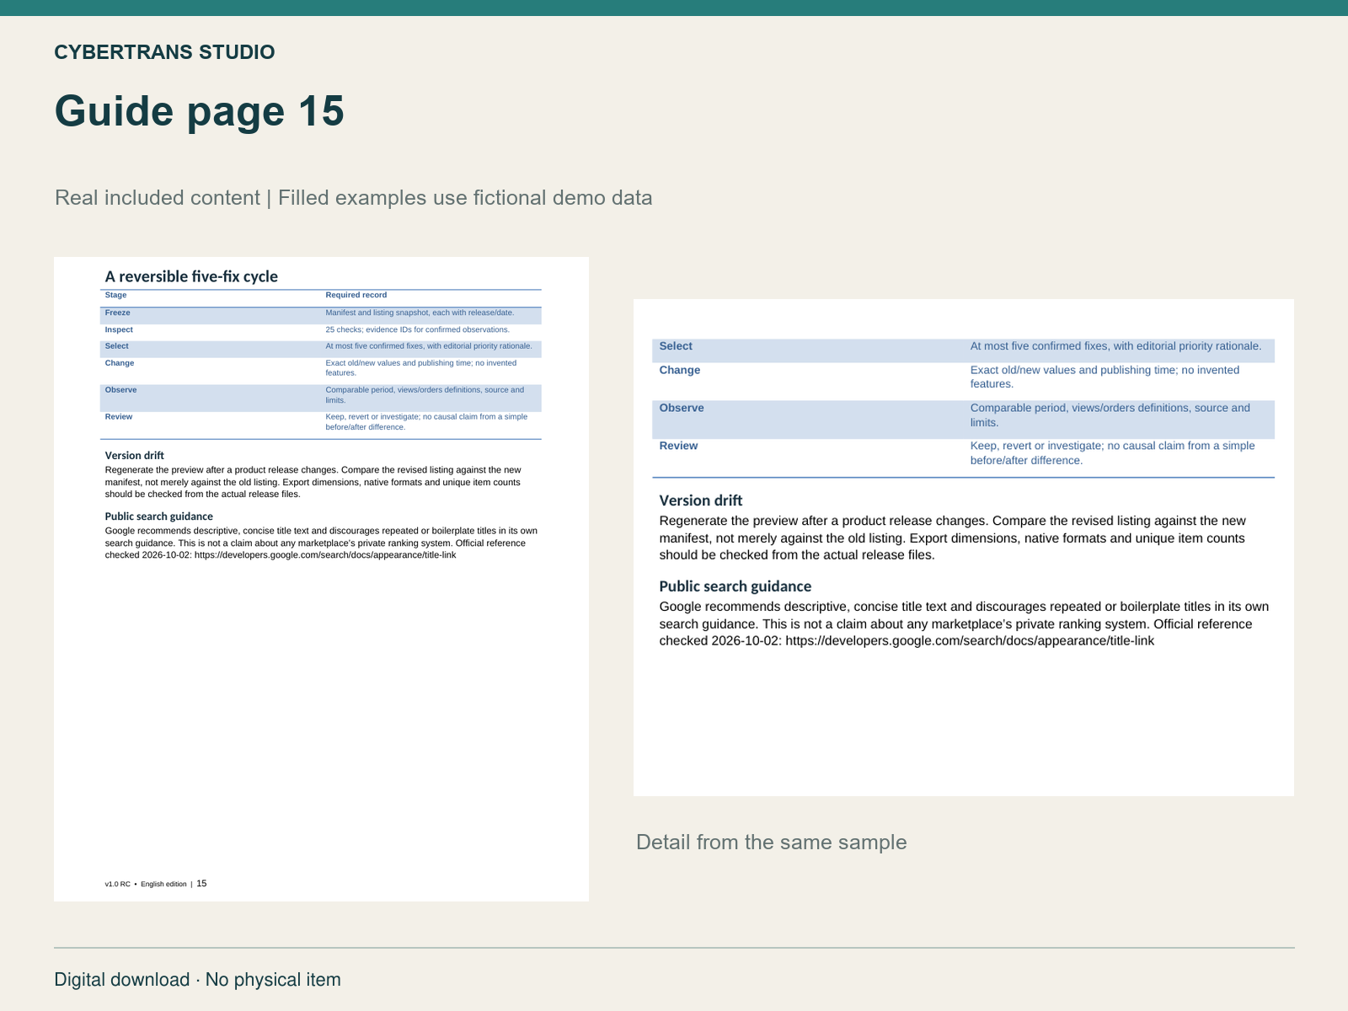Screen dimensions: 1348x1011
Task: Click "Version drift" heading in the enlarged detail
Action: [700, 500]
